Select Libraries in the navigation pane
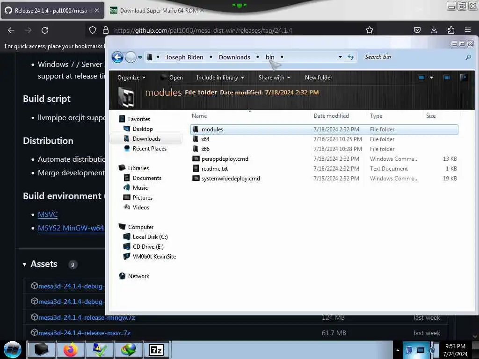This screenshot has height=359, width=479. coord(138,168)
